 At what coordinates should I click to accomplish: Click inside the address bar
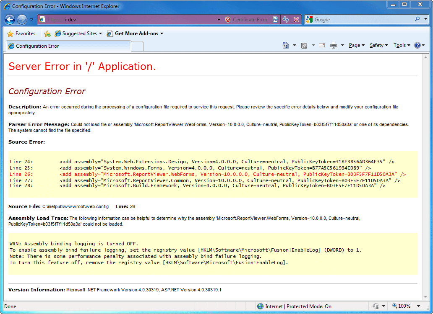click(x=126, y=19)
